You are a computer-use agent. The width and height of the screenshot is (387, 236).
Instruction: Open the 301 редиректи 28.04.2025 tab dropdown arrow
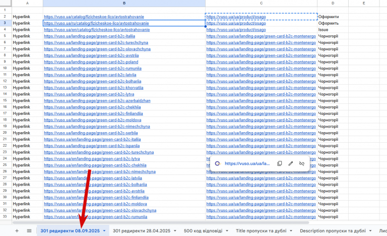(175, 231)
